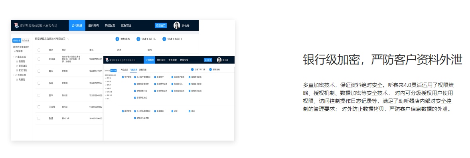Open the 参数配置 tab in the front window
This screenshot has height=158, width=470.
pyautogui.click(x=172, y=60)
